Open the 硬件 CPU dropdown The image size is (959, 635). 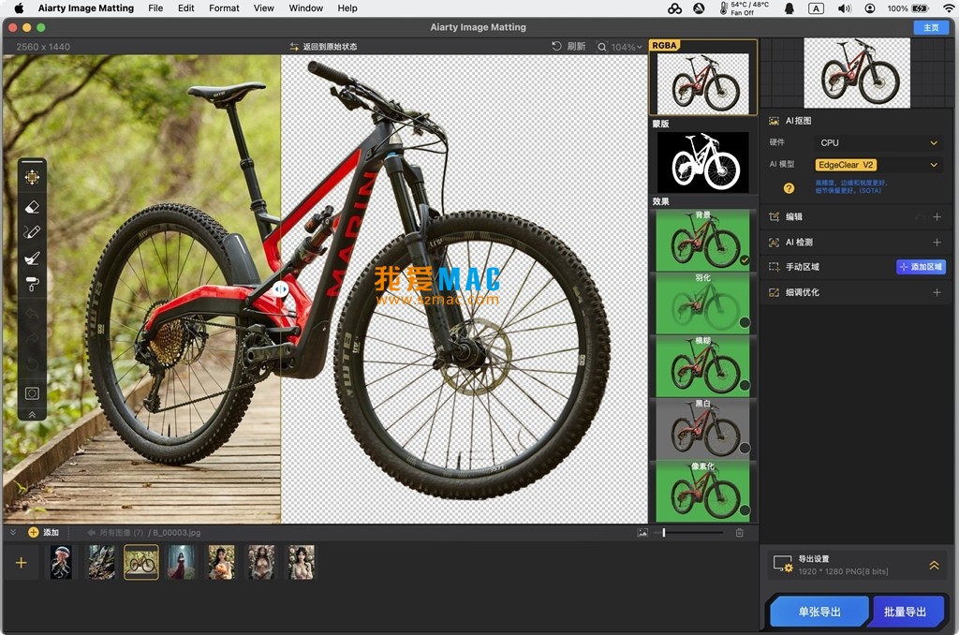(878, 142)
